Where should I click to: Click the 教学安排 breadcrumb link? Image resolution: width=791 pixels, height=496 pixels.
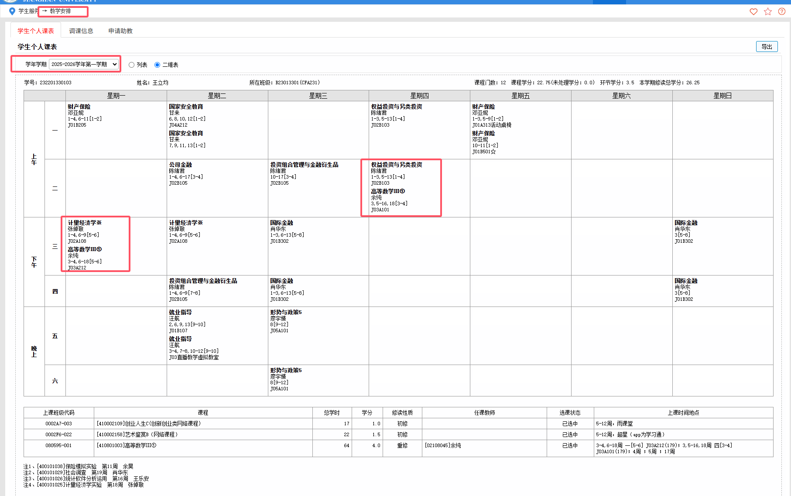(60, 11)
